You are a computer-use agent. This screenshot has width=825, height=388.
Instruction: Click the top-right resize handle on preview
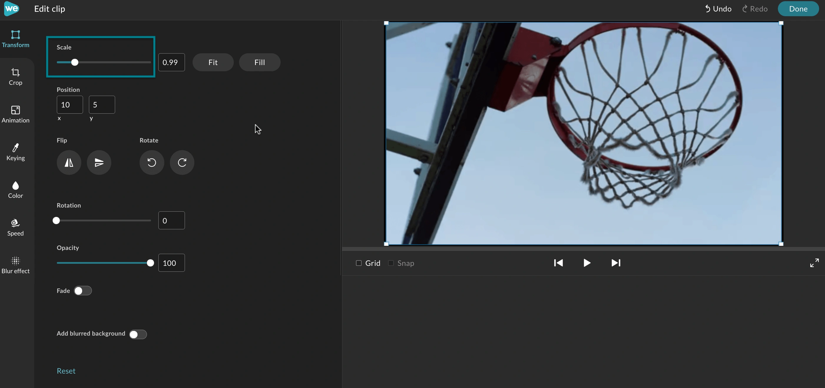tap(781, 23)
